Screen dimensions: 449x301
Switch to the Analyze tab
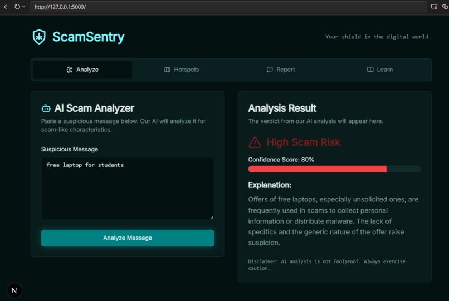(82, 70)
